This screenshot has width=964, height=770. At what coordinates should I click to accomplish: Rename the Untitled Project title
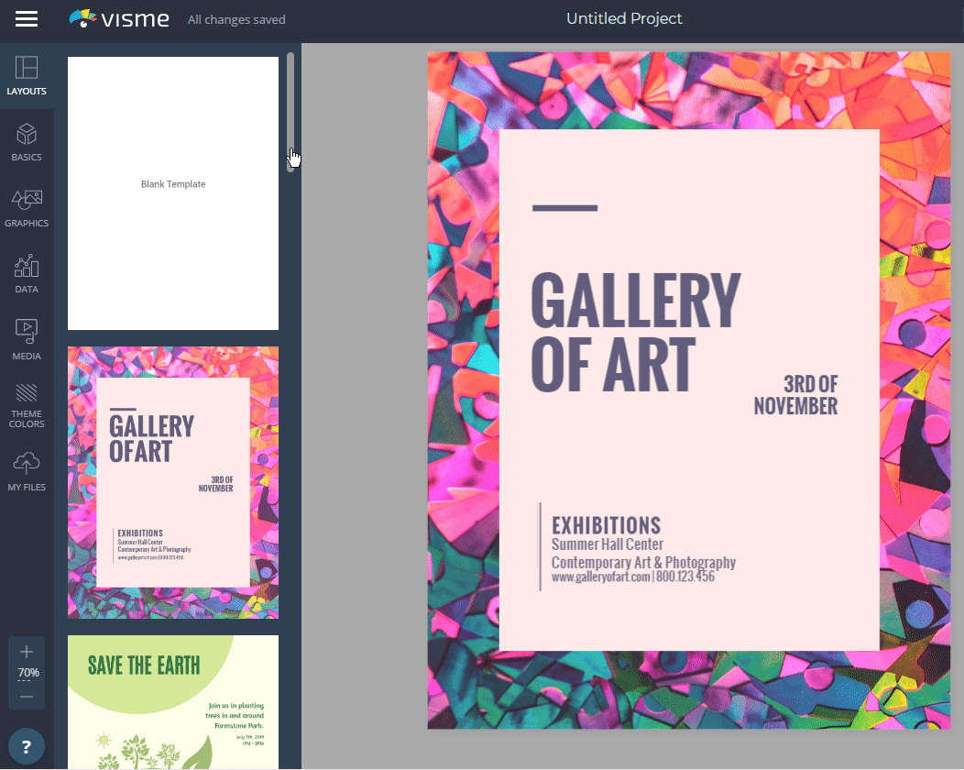click(x=624, y=19)
